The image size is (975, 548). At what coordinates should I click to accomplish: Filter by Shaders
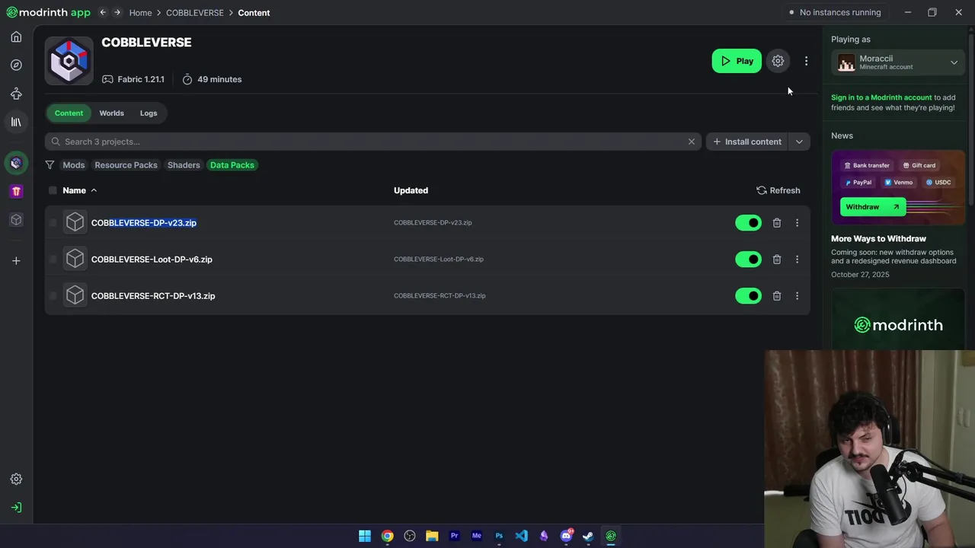pyautogui.click(x=184, y=165)
